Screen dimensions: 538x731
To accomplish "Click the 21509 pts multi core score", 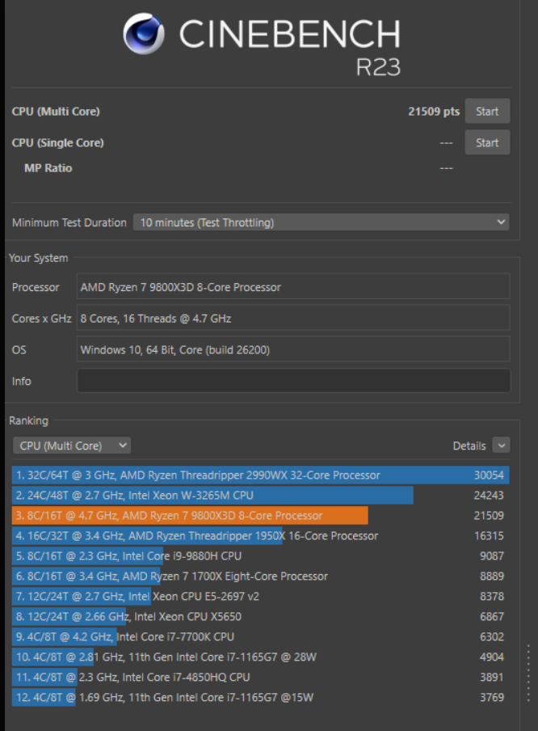I will coord(434,112).
